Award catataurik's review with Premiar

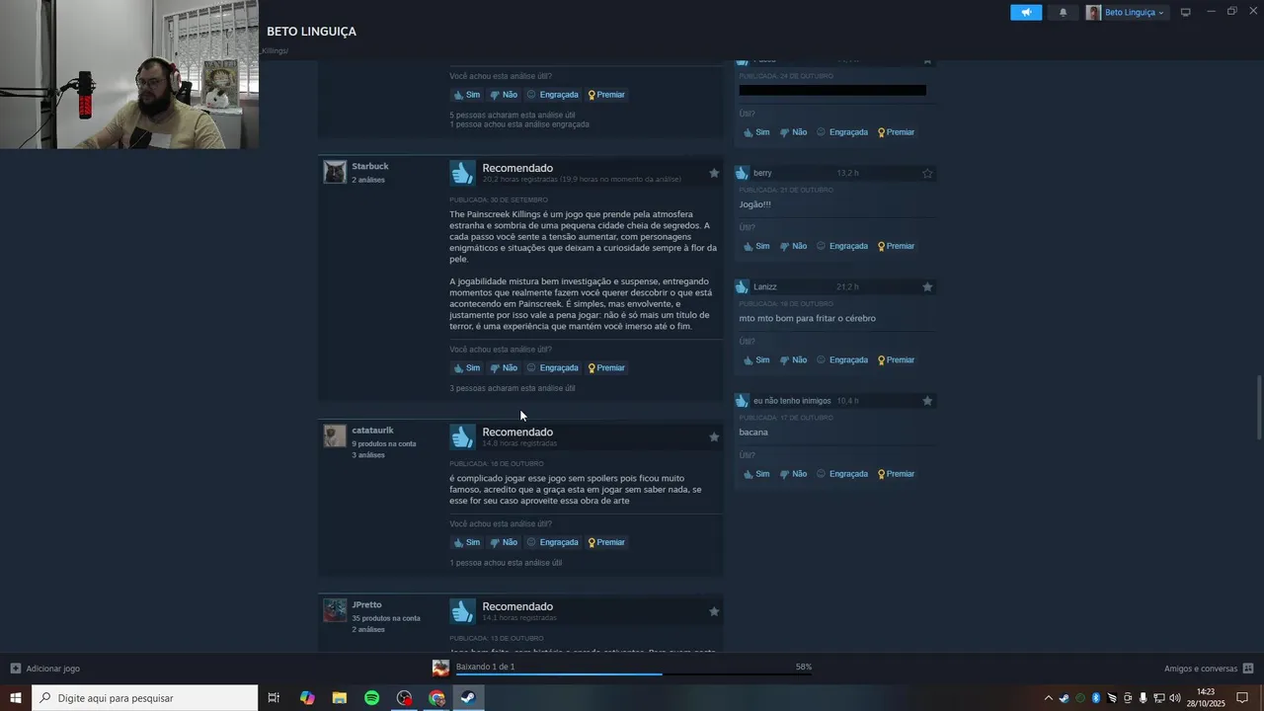click(606, 542)
